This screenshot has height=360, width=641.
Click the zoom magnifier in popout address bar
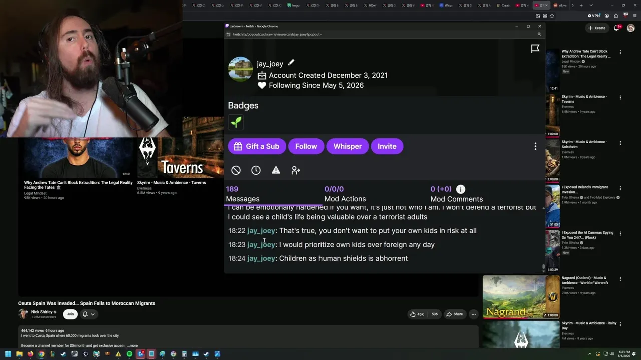[539, 34]
